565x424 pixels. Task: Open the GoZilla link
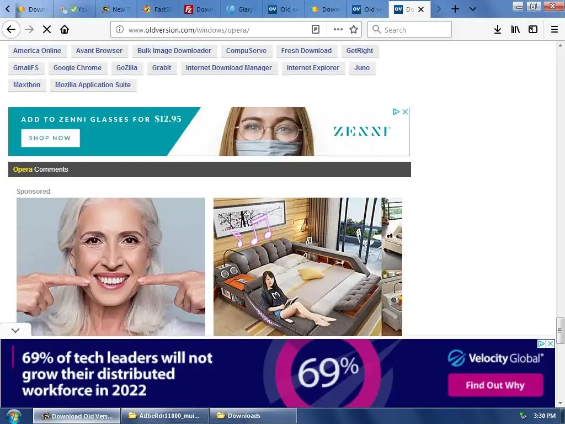coord(126,68)
